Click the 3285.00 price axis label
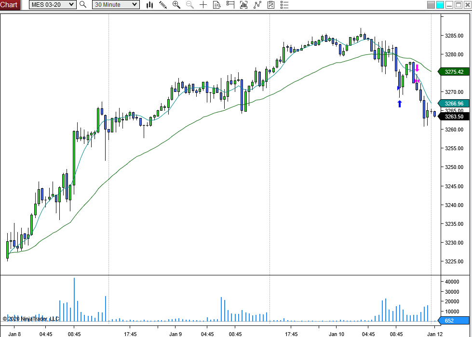 (x=454, y=36)
